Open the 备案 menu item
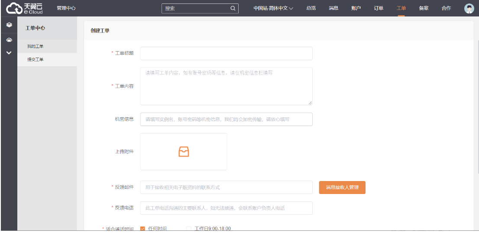This screenshot has height=233, width=479. click(x=424, y=8)
